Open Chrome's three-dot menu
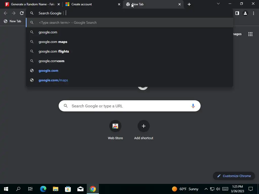Screen dimensions: 259x194 point(253,13)
